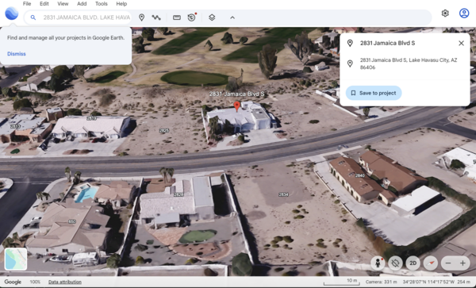Image resolution: width=476 pixels, height=288 pixels.
Task: Drop Pegman for Street View
Action: [x=378, y=263]
